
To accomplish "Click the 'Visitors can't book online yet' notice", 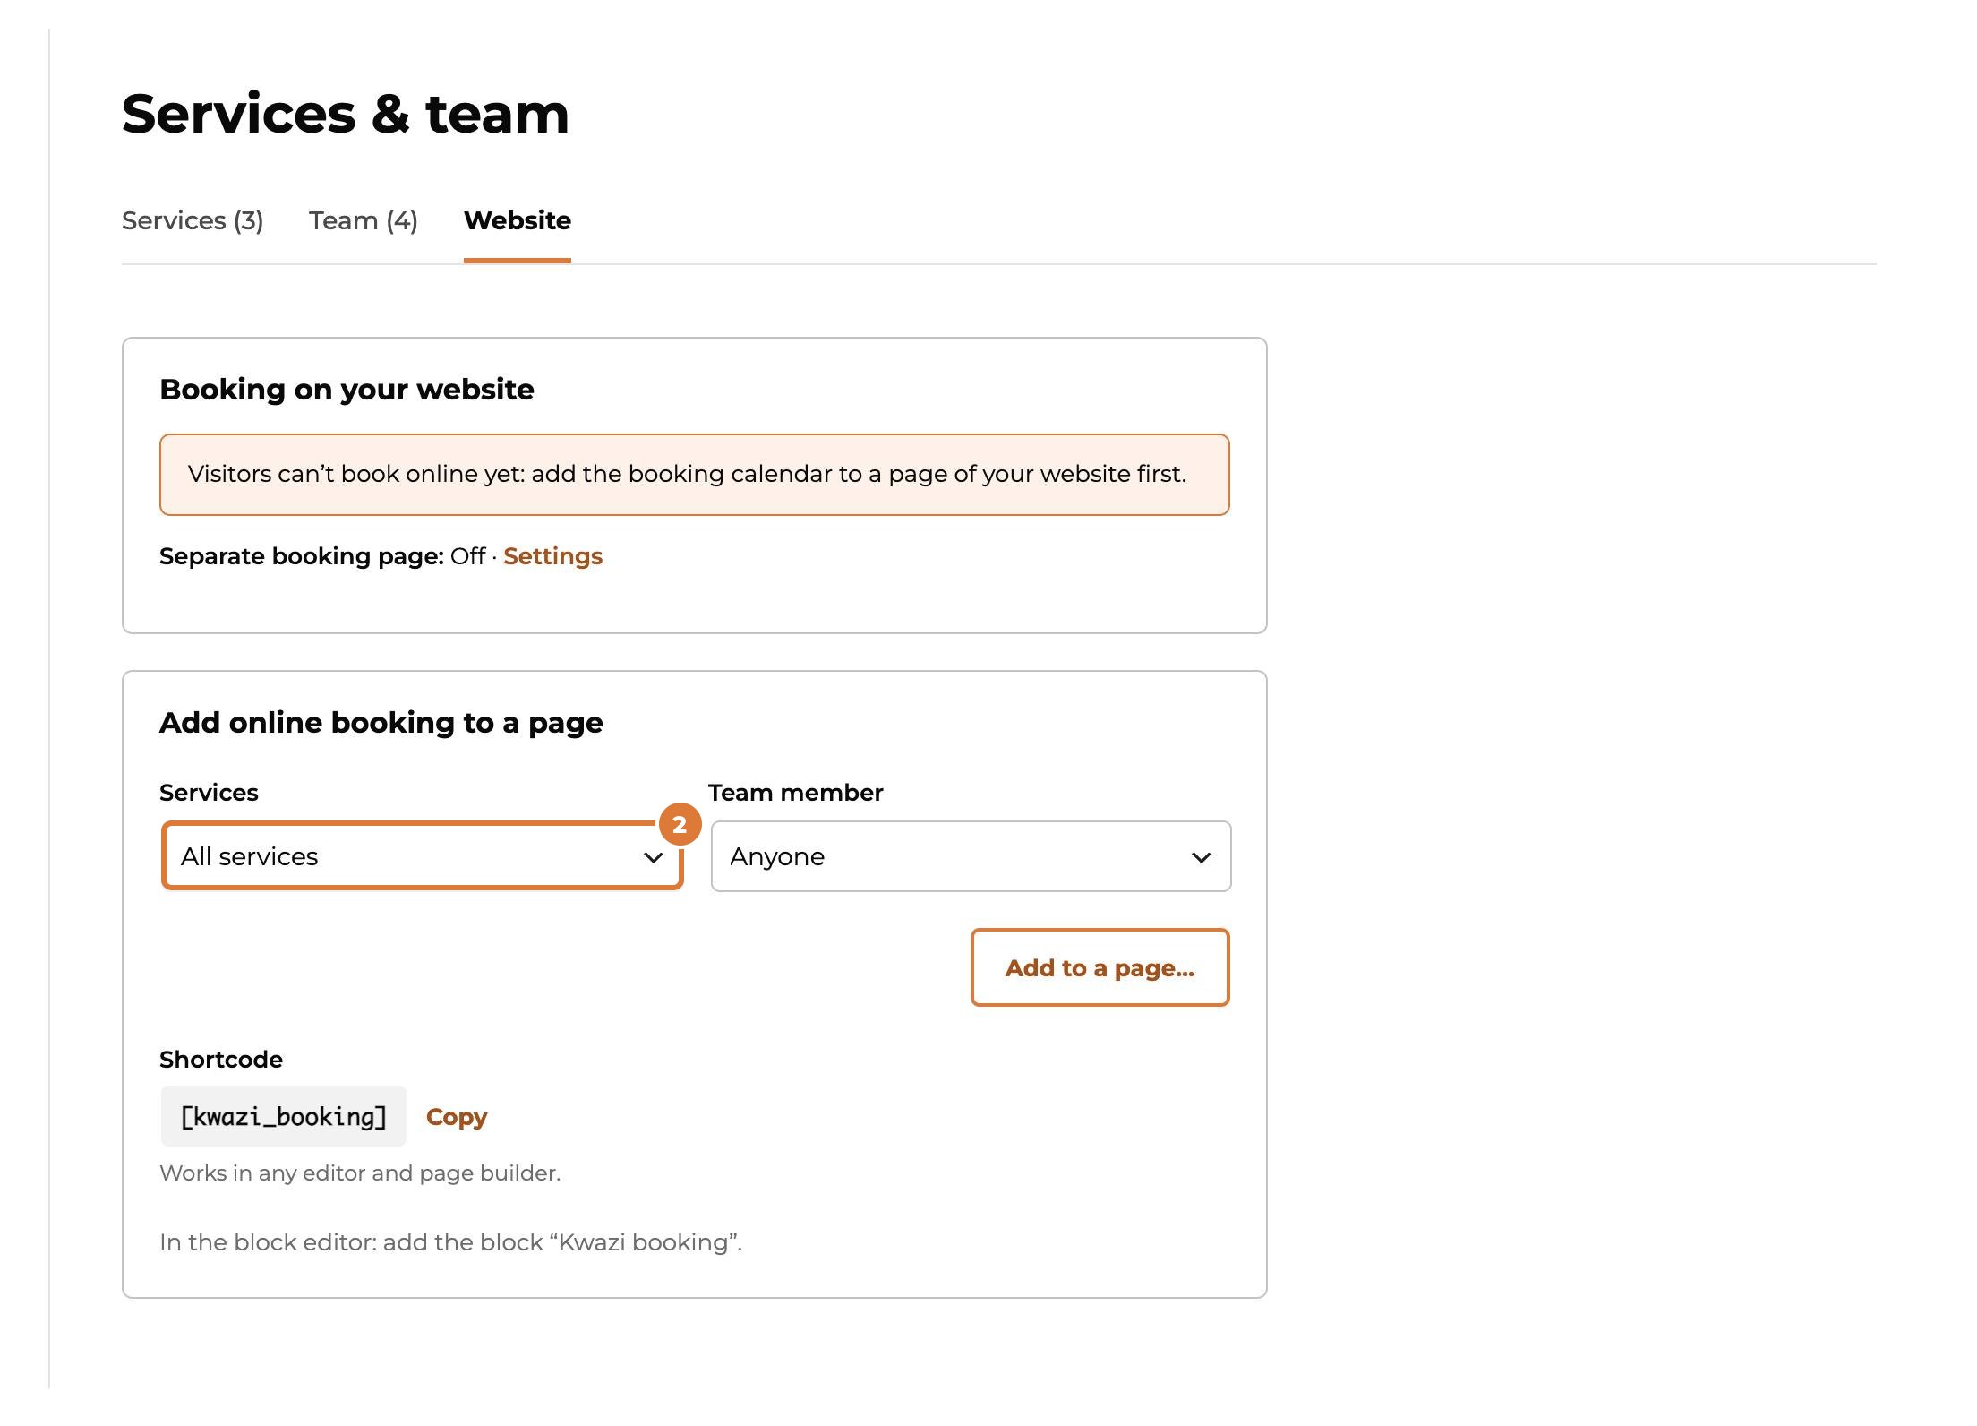I will point(695,475).
